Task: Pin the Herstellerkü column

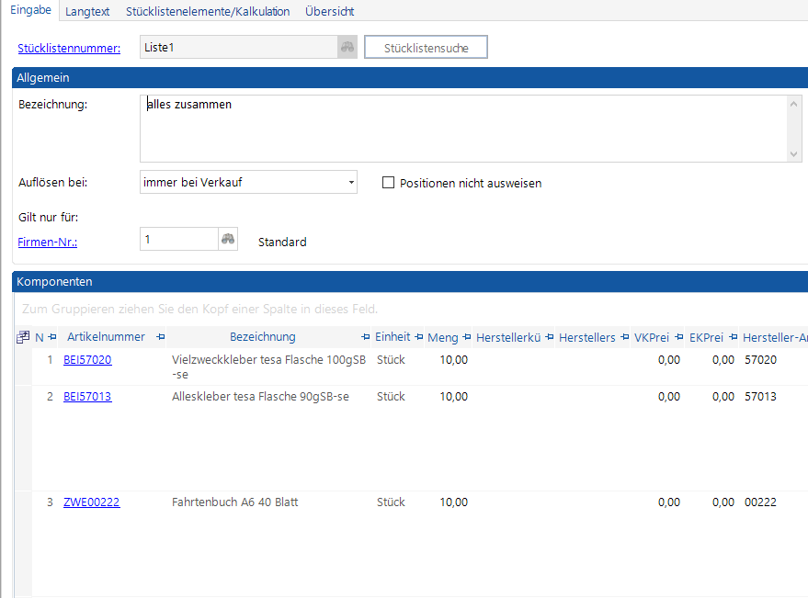Action: click(550, 337)
